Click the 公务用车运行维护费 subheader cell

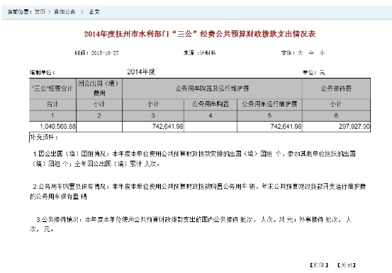coord(269,104)
